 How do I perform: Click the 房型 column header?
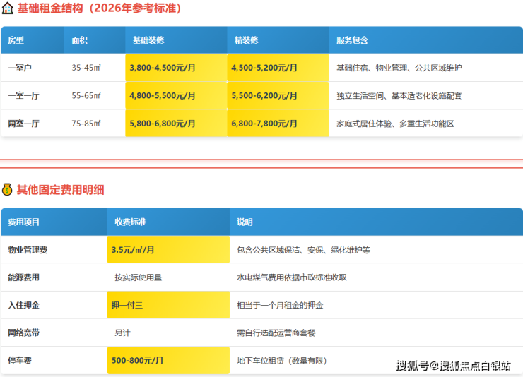pos(16,41)
